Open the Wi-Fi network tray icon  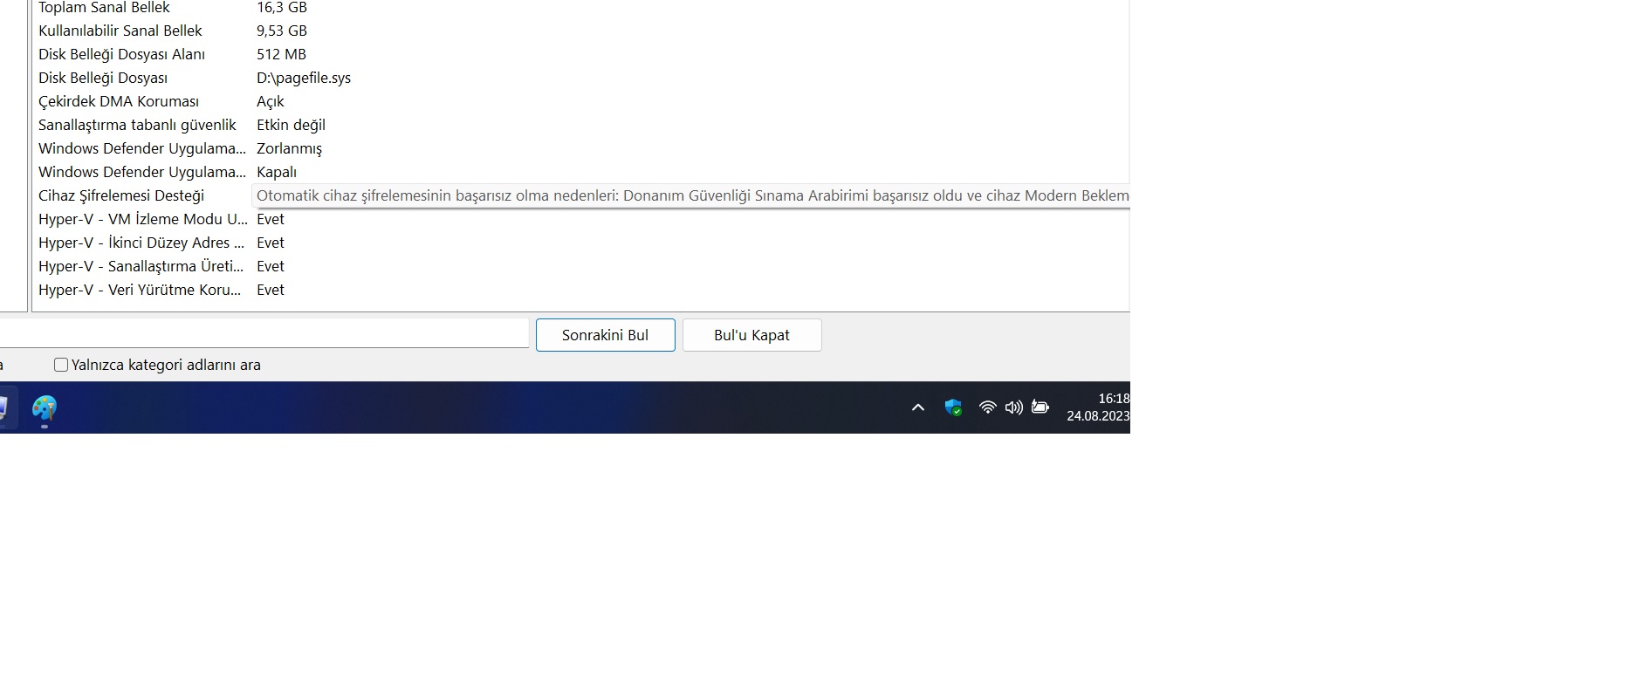(x=987, y=407)
